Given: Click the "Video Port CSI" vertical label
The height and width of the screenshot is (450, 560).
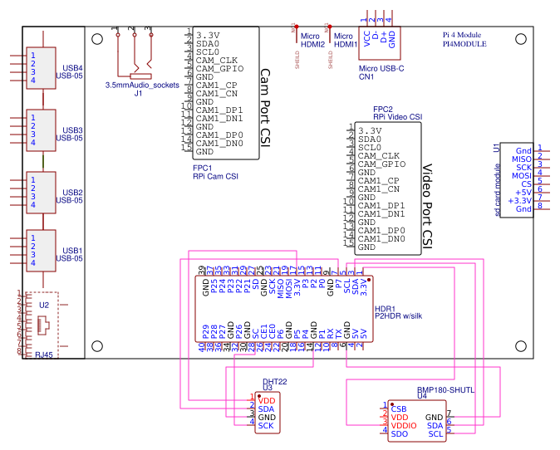Looking at the screenshot, I should [x=427, y=205].
